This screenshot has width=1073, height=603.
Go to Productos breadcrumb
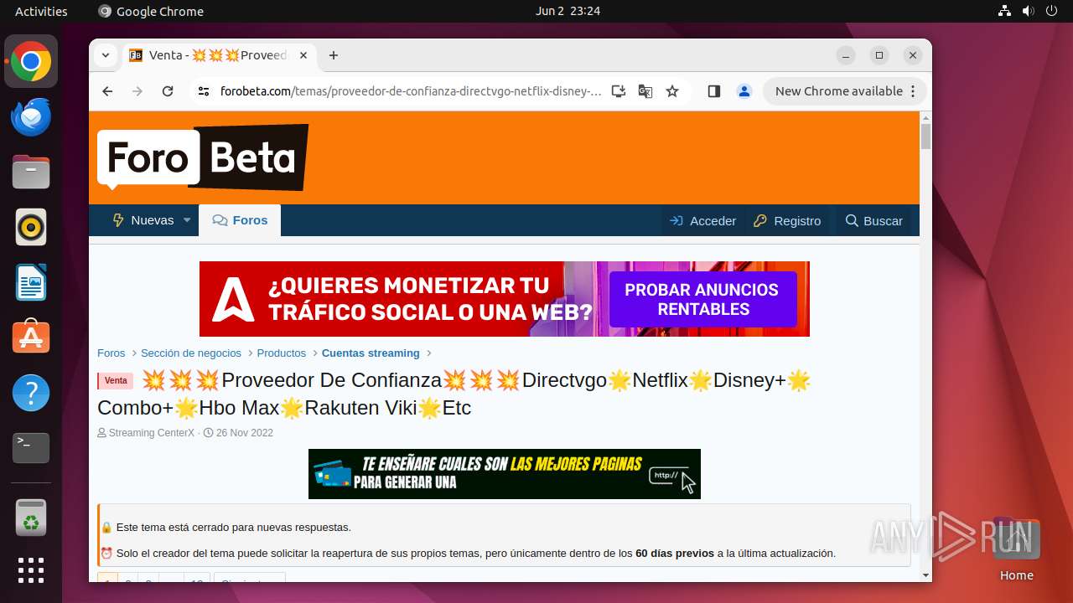282,353
